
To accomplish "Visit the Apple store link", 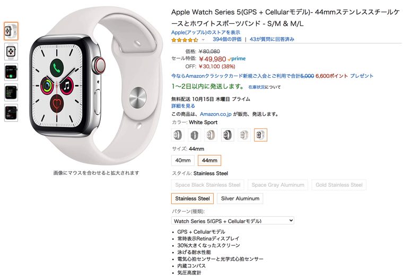I will (x=206, y=32).
